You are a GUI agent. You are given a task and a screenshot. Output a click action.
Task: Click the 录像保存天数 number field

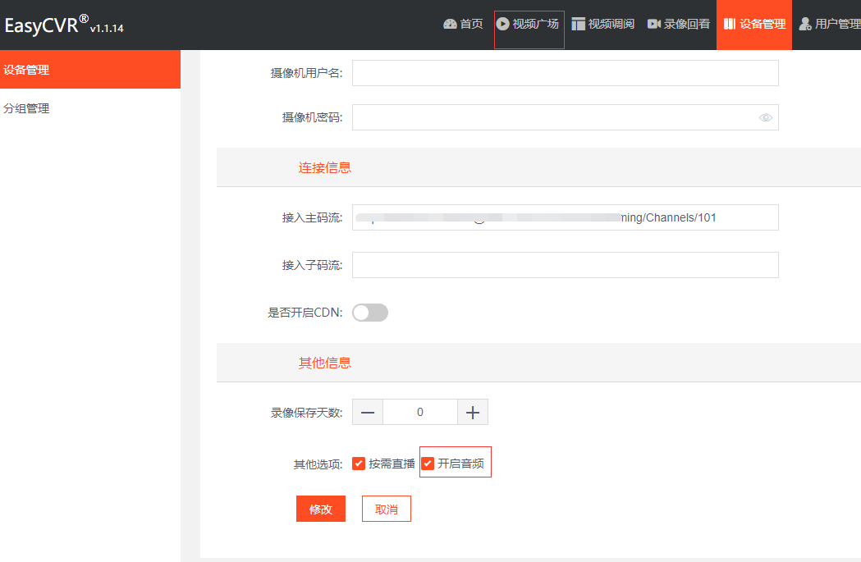419,413
